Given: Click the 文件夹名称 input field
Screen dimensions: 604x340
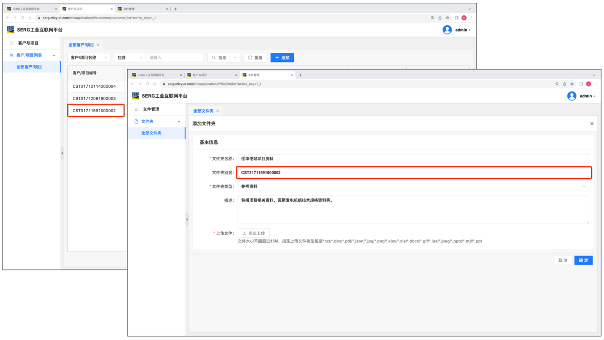Looking at the screenshot, I should coord(413,159).
